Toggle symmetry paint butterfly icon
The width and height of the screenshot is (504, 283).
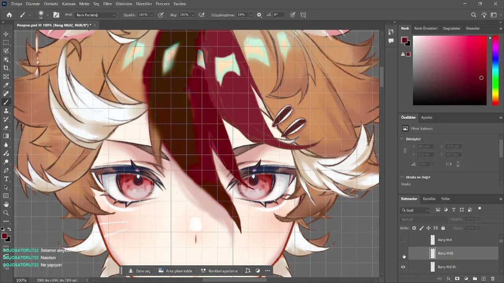point(303,15)
